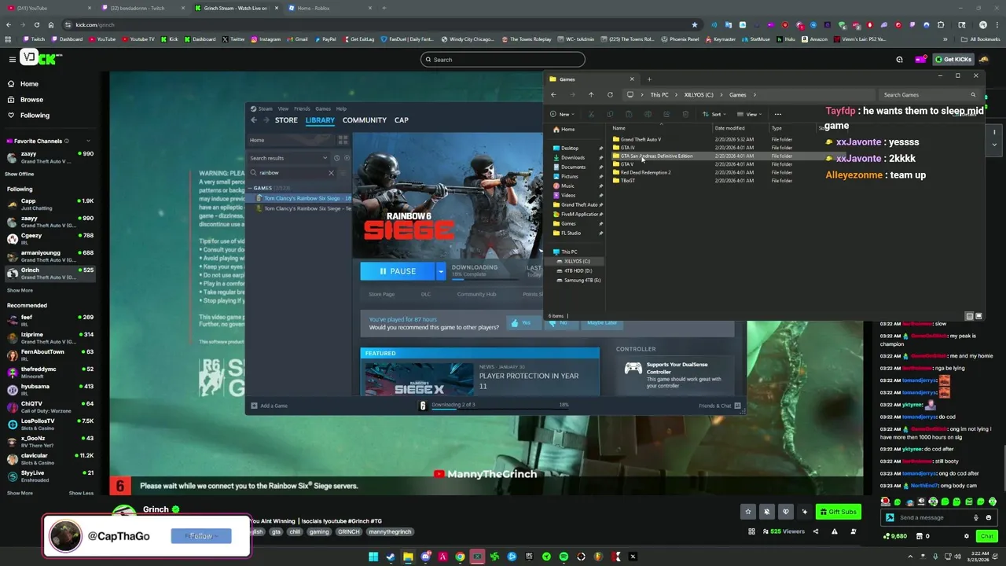
Task: Click the Kick search field
Action: (503, 60)
